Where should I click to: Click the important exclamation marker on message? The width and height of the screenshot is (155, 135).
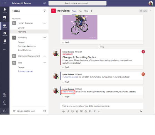[143, 52]
